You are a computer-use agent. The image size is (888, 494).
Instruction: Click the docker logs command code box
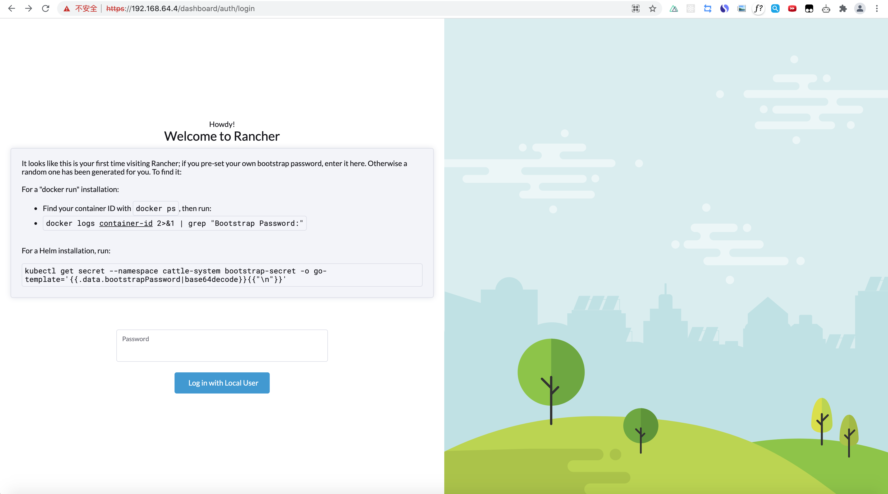[175, 223]
